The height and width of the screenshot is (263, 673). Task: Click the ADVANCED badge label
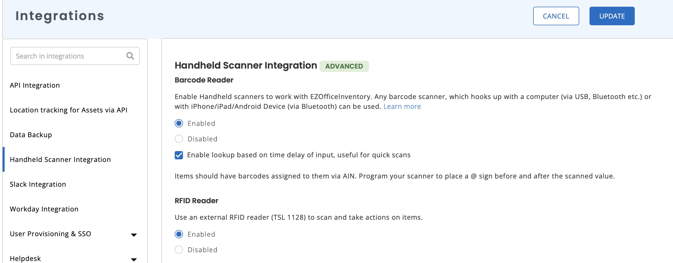coord(344,66)
